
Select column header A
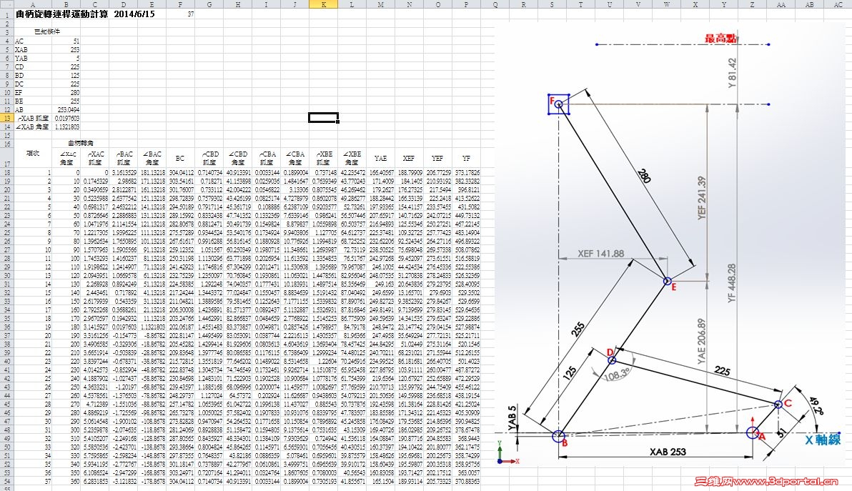point(33,4)
